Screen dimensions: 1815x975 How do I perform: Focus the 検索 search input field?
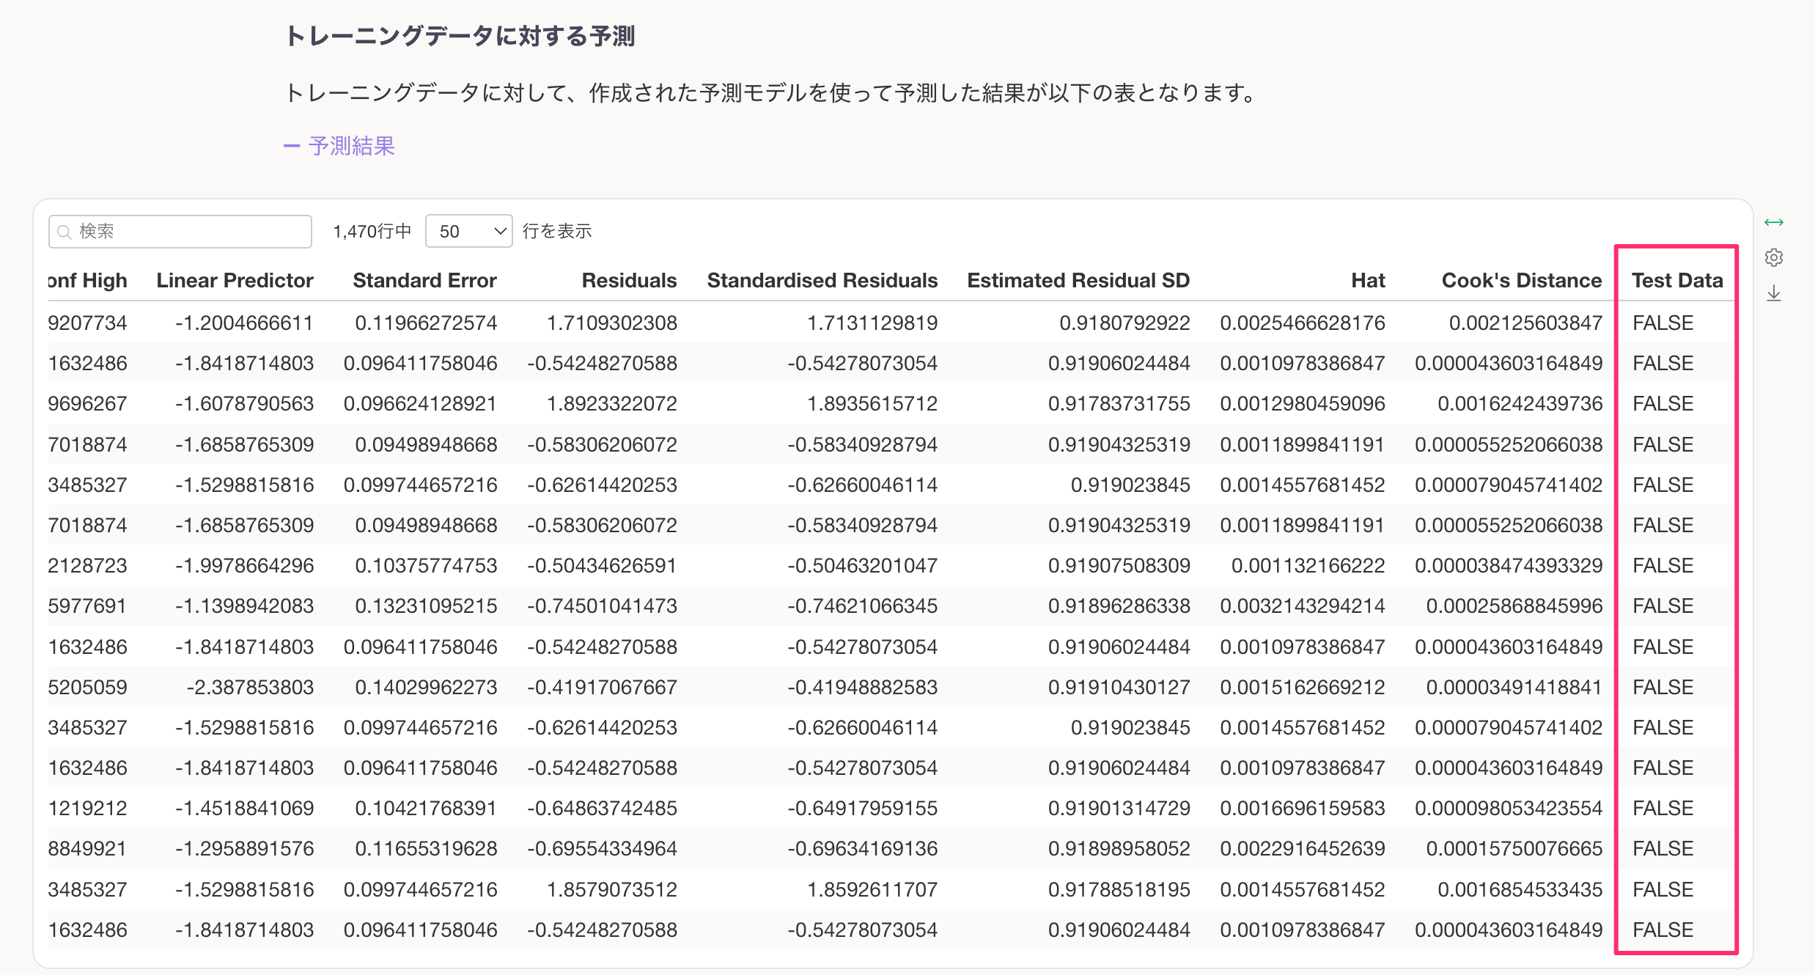tap(191, 232)
